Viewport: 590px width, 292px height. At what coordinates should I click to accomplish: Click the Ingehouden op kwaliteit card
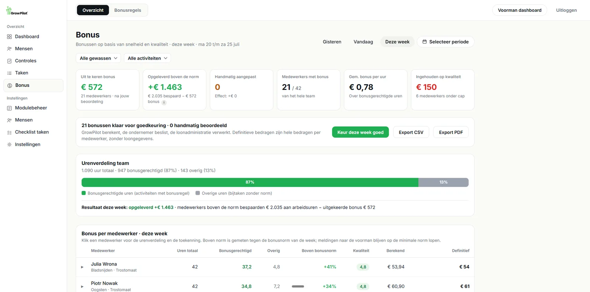(442, 90)
